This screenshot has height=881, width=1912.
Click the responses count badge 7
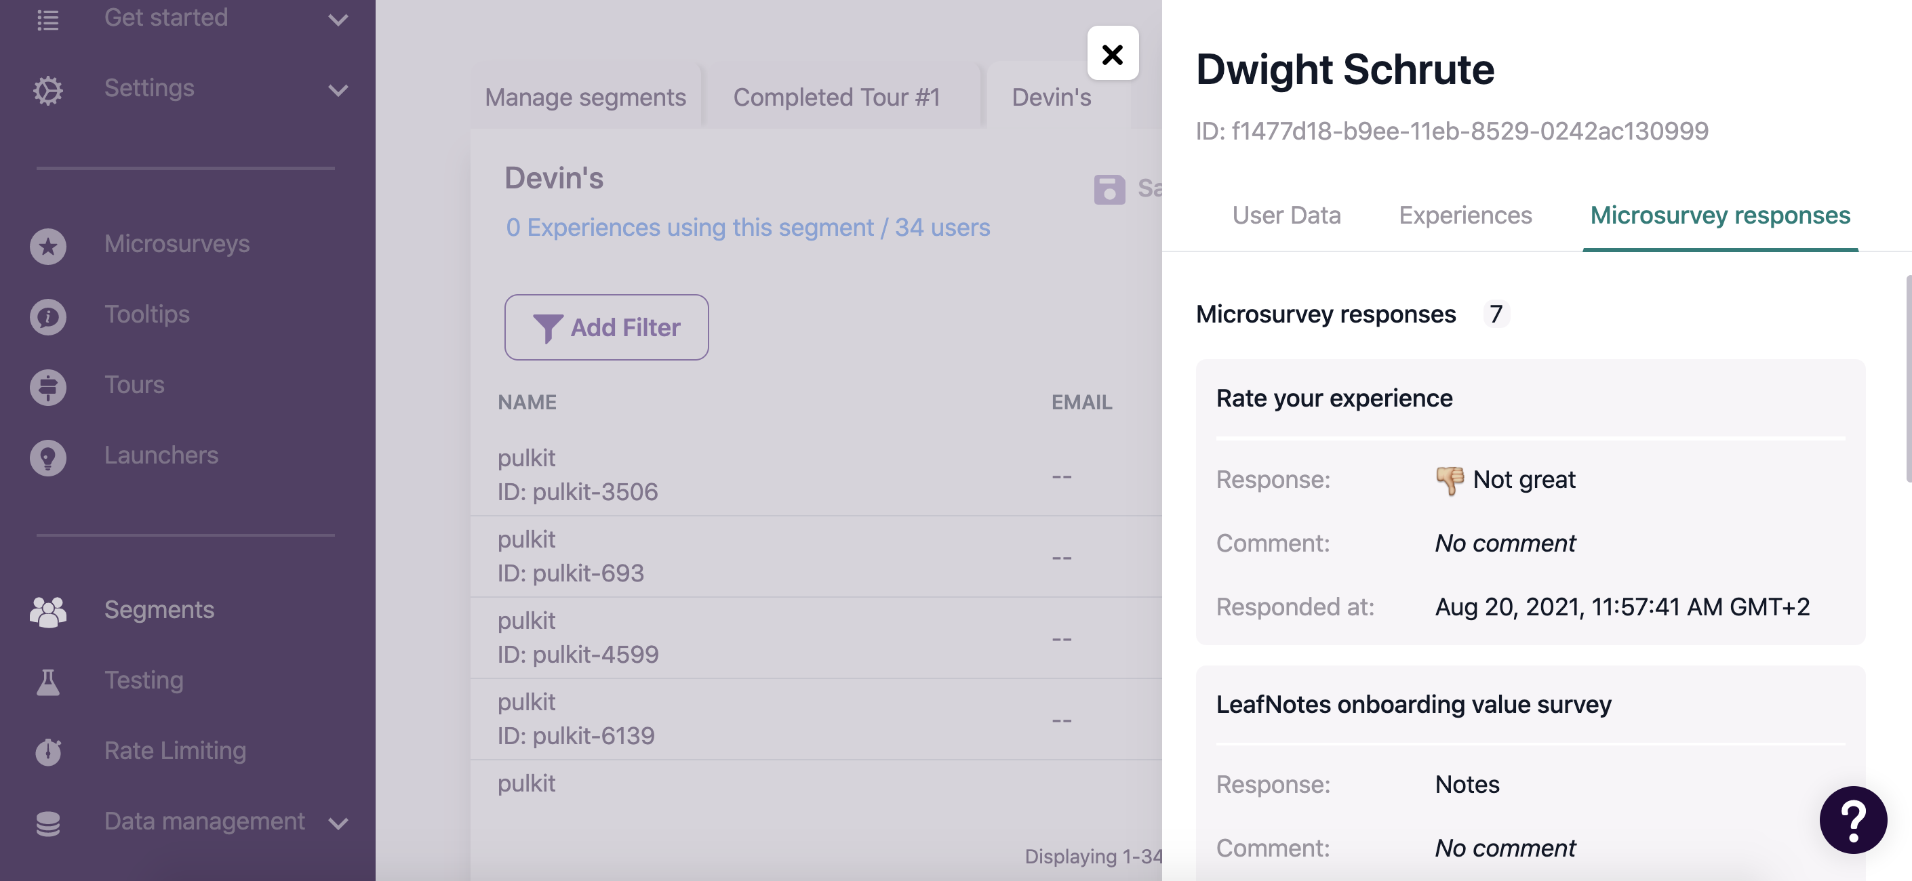point(1496,314)
